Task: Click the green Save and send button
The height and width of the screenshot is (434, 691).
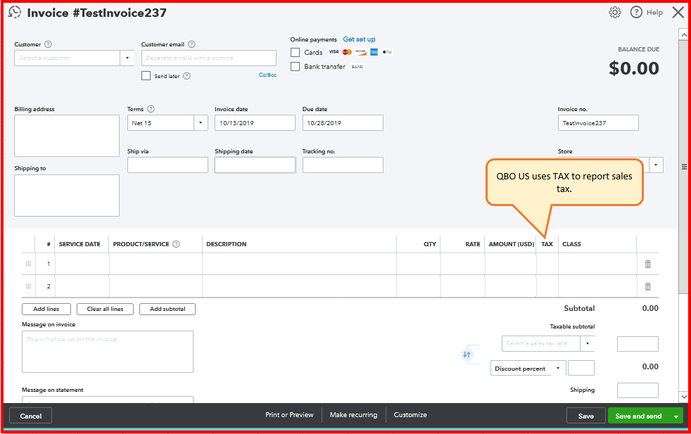Action: 638,416
